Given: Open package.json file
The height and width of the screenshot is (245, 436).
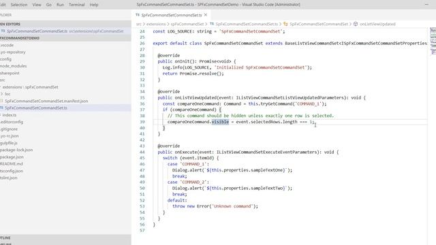Looking at the screenshot, I should [12, 157].
